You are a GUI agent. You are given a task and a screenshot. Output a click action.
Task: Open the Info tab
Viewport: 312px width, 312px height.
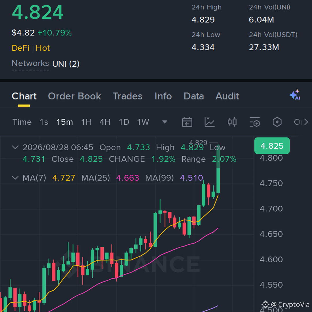click(163, 96)
